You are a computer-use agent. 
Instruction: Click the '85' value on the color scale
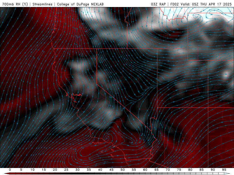[x=202, y=170]
